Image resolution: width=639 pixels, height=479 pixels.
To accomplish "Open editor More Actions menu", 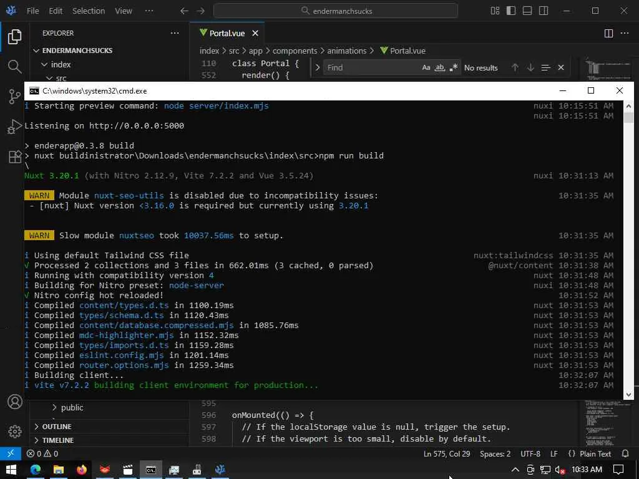I will [624, 34].
